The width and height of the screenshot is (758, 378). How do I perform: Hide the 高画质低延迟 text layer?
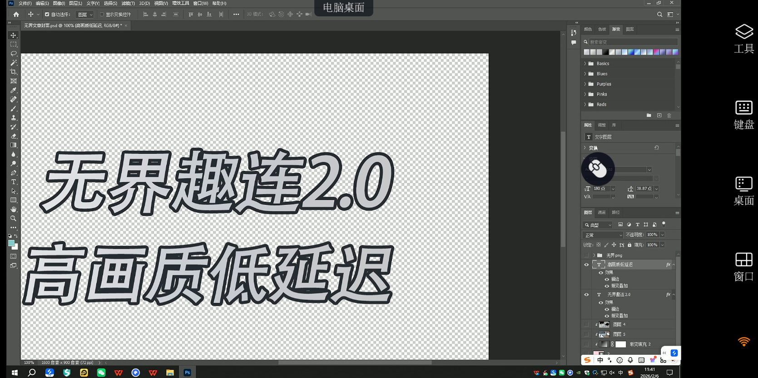coord(586,264)
